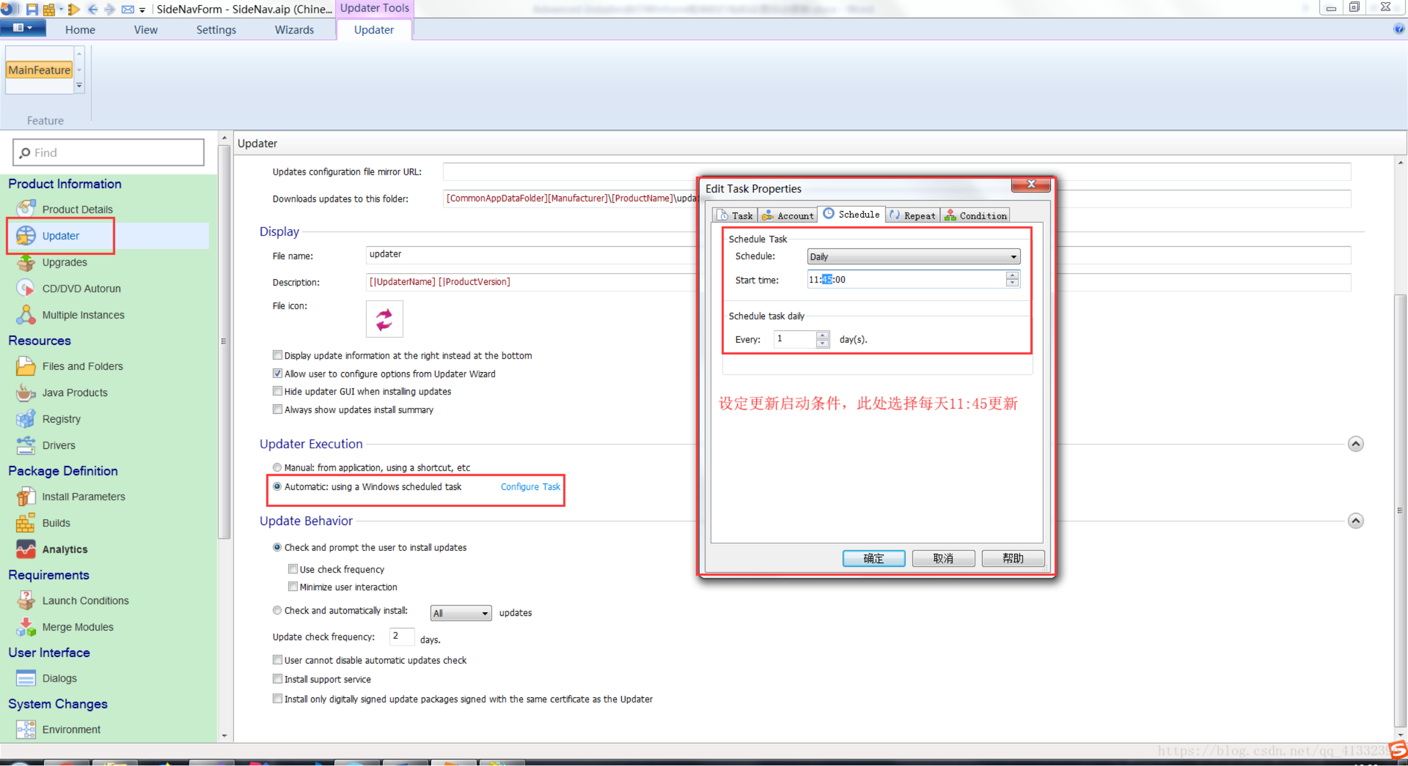Open the Registry page
The height and width of the screenshot is (766, 1408).
click(61, 419)
